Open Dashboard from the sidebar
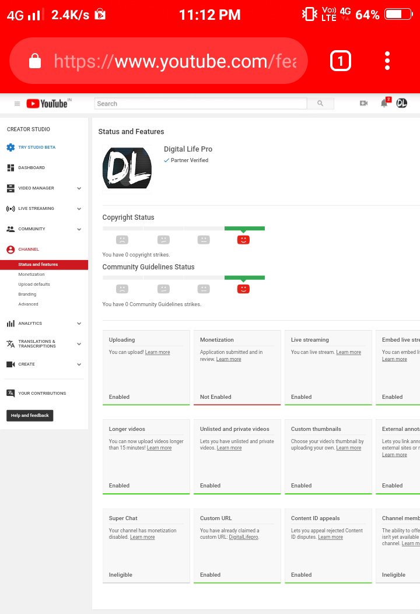Image resolution: width=420 pixels, height=614 pixels. [32, 167]
